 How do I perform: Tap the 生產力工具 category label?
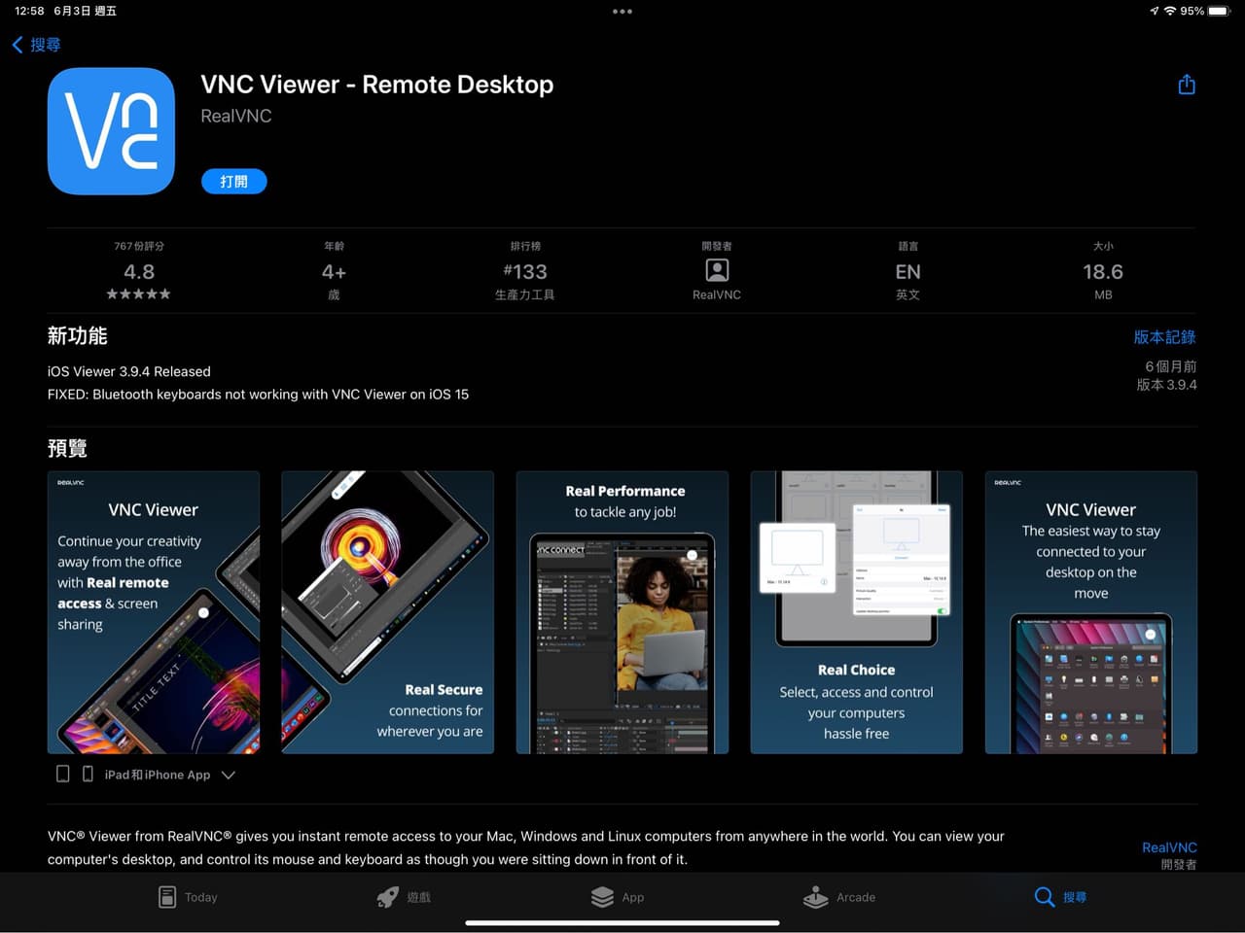click(525, 294)
